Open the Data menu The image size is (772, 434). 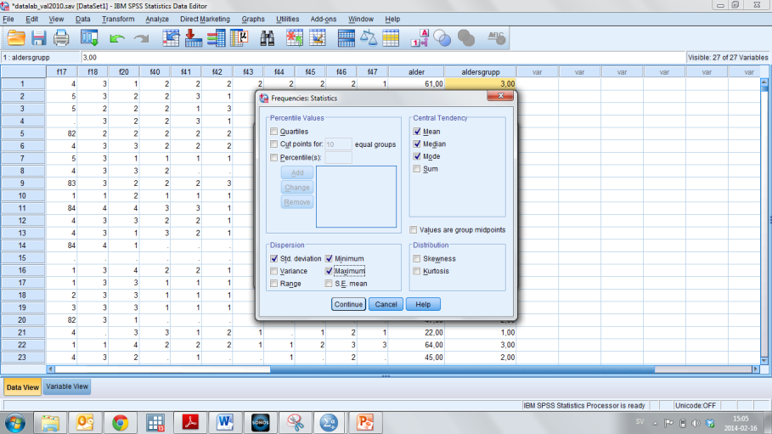82,20
